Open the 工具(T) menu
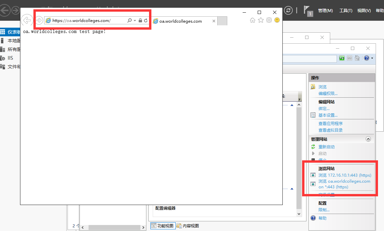This screenshot has width=384, height=231. [346, 11]
